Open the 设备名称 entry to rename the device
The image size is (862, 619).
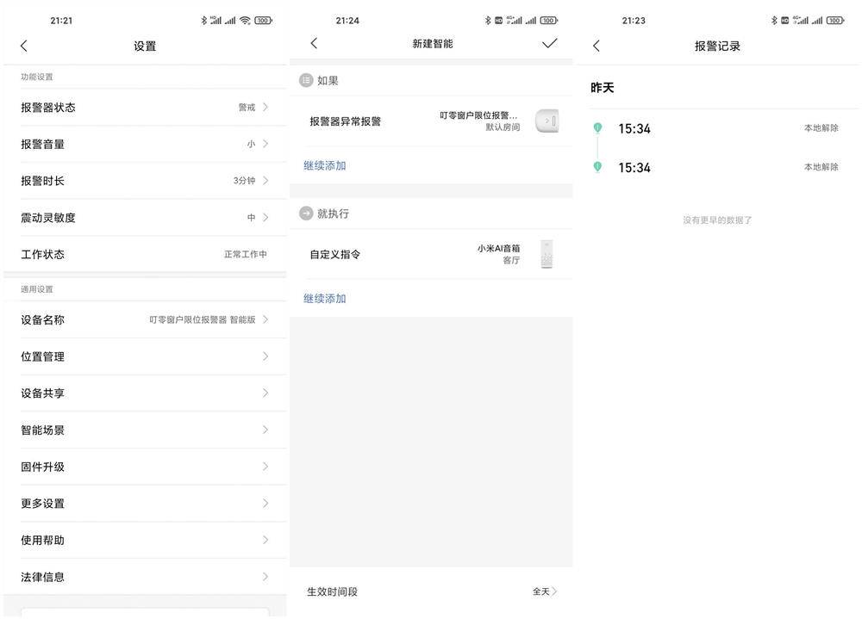point(144,319)
